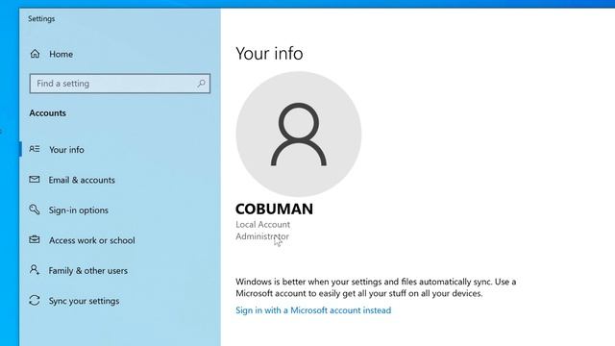Select Your info in the sidebar
The image size is (615, 346).
click(66, 150)
